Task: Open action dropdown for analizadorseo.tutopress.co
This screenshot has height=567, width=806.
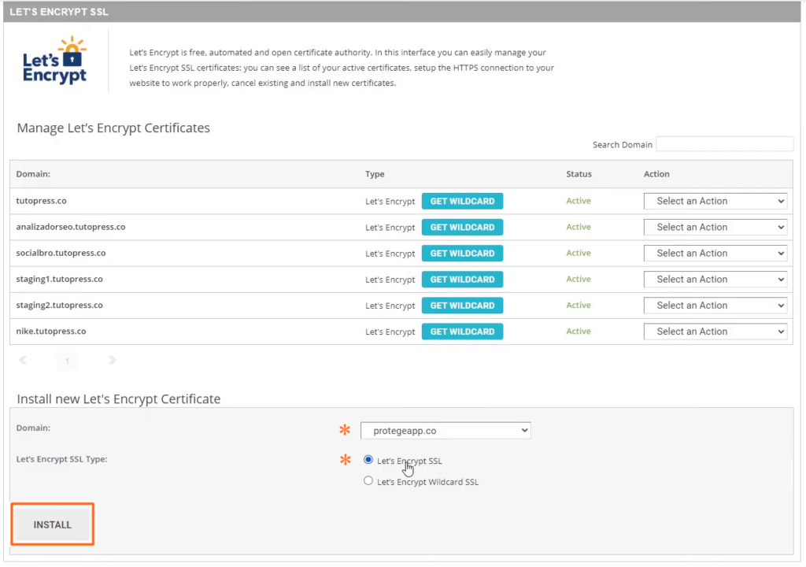Action: 715,228
